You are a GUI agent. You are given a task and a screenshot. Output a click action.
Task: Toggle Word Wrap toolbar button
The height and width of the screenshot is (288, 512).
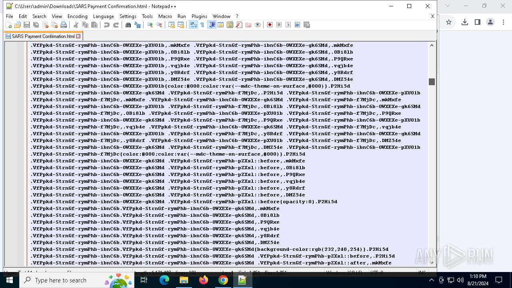point(193,25)
